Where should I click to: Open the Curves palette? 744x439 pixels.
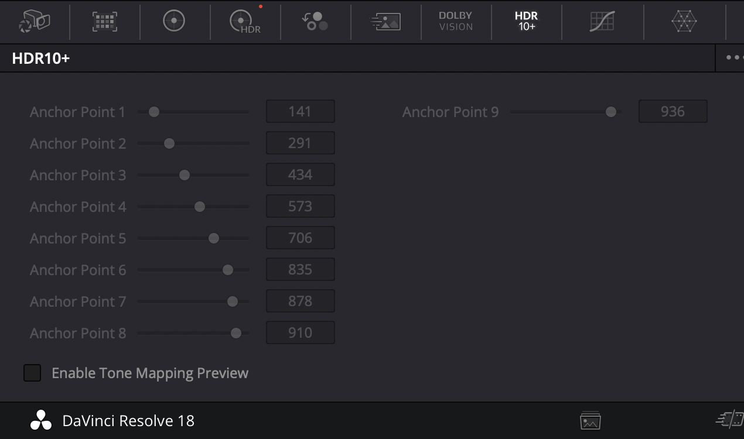coord(602,22)
